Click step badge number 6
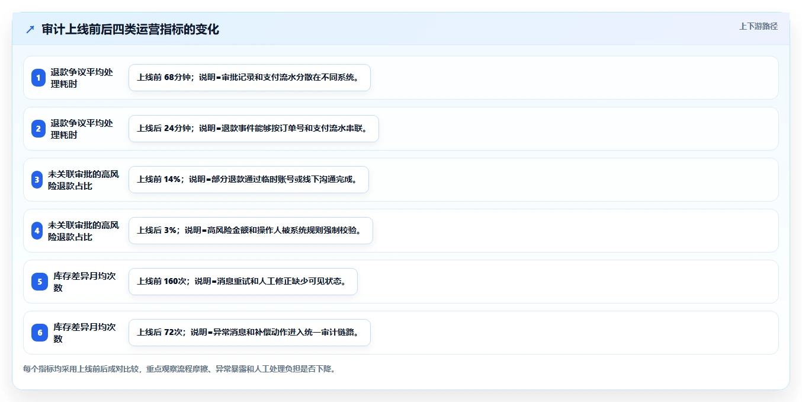 [x=40, y=333]
